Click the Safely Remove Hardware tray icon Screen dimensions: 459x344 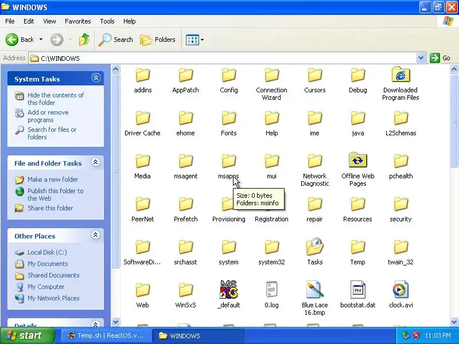pos(406,335)
